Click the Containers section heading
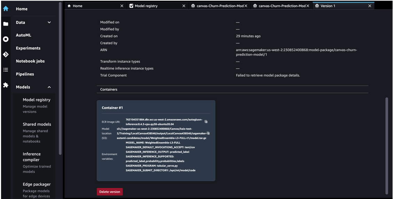Viewport: 394px width, 199px height. click(109, 89)
